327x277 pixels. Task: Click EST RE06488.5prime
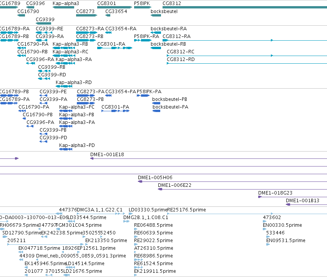coord(153,225)
